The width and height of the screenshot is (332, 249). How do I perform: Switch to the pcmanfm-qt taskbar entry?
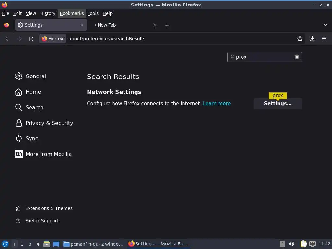pyautogui.click(x=93, y=244)
